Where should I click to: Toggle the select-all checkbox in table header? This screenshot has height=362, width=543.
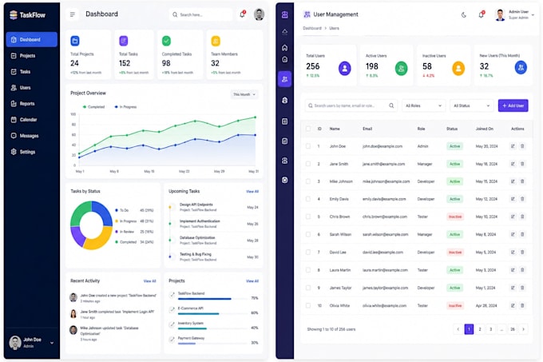[308, 129]
